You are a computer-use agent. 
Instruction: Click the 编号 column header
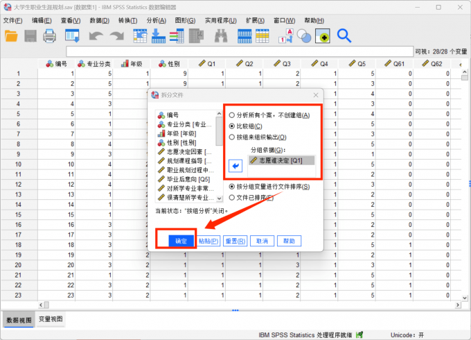57,64
